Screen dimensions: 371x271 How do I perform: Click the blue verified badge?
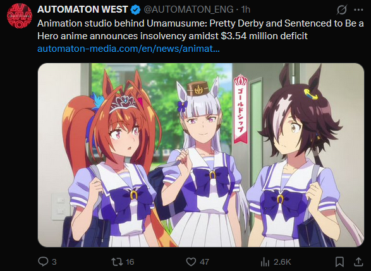click(136, 9)
